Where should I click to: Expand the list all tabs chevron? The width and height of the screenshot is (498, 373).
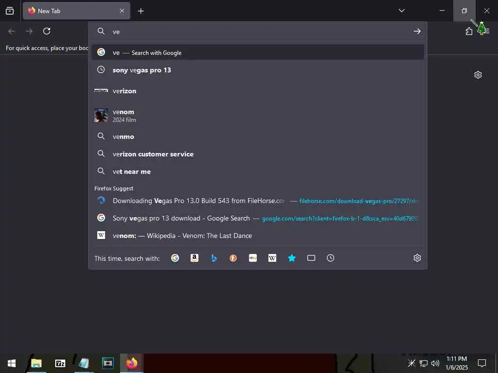coord(401,11)
